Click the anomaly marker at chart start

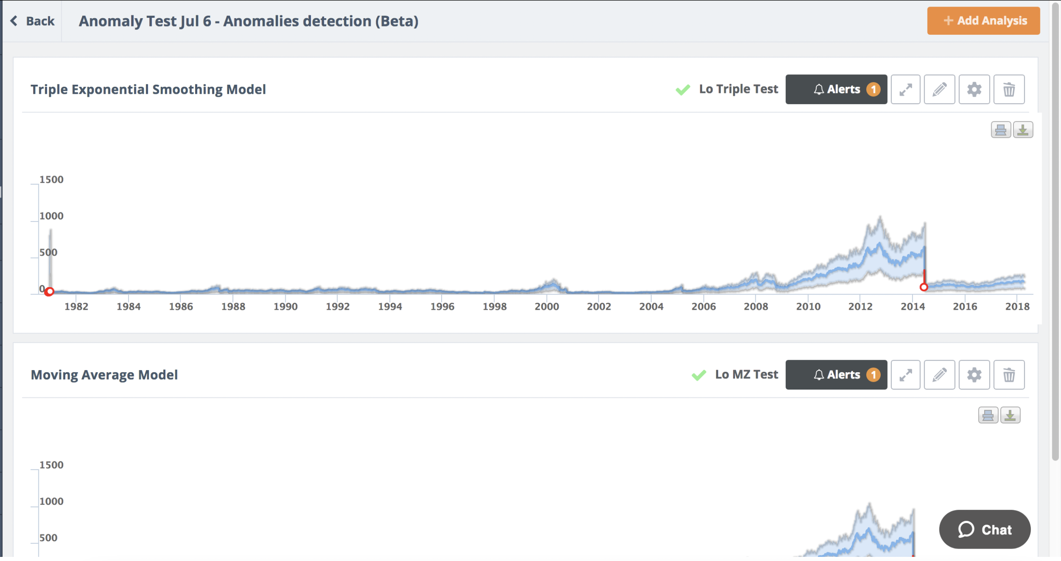pyautogui.click(x=49, y=292)
